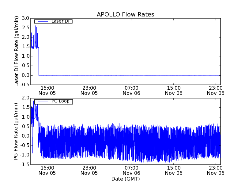Click the blue line sample in Laser DI legend
Image resolution: width=245 pixels, height=183 pixels.
click(42, 21)
